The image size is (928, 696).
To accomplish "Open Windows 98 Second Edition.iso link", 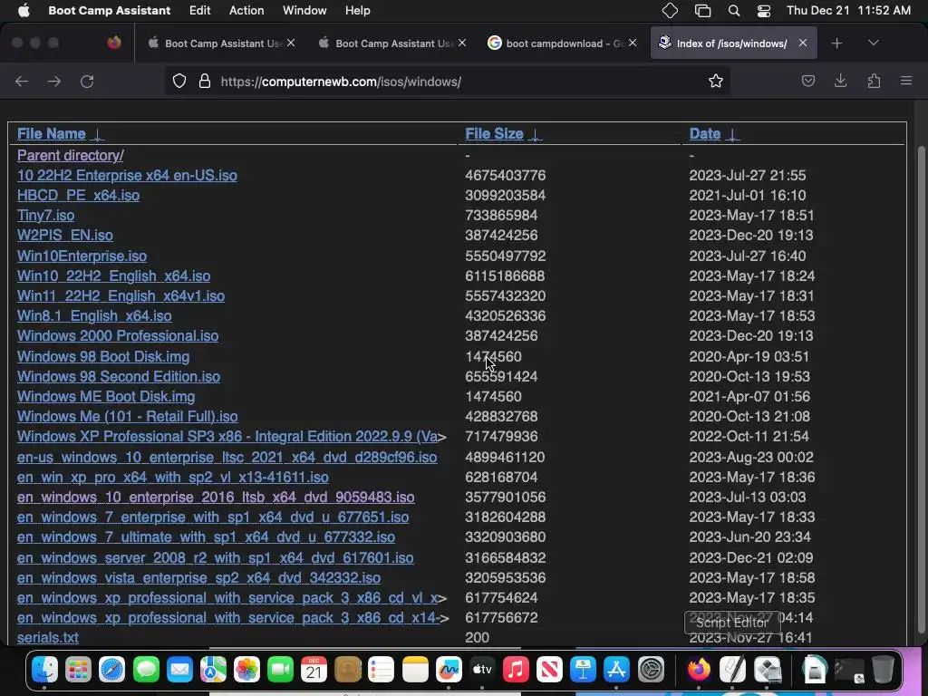I will (119, 376).
